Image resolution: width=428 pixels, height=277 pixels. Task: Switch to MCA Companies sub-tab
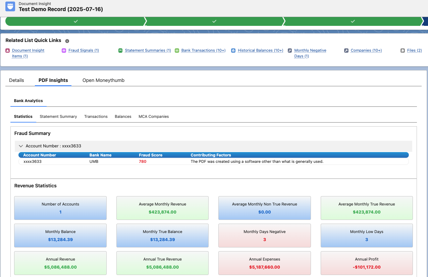(154, 117)
